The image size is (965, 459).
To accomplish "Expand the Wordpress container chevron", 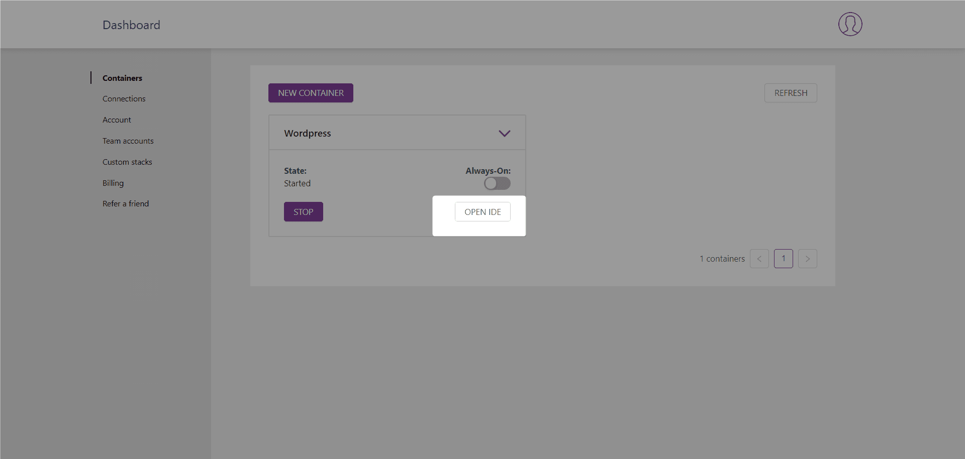I will [504, 133].
